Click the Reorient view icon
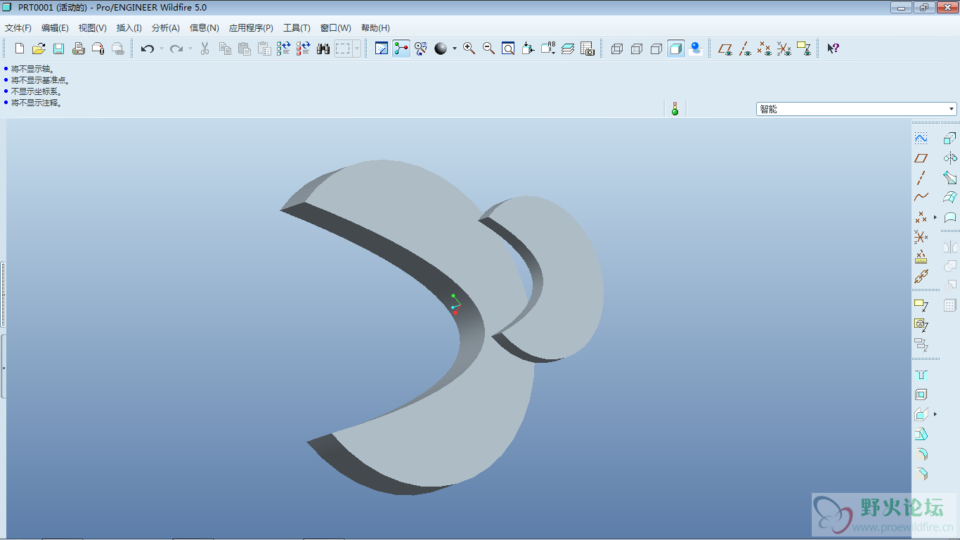Image resolution: width=960 pixels, height=540 pixels. 528,49
